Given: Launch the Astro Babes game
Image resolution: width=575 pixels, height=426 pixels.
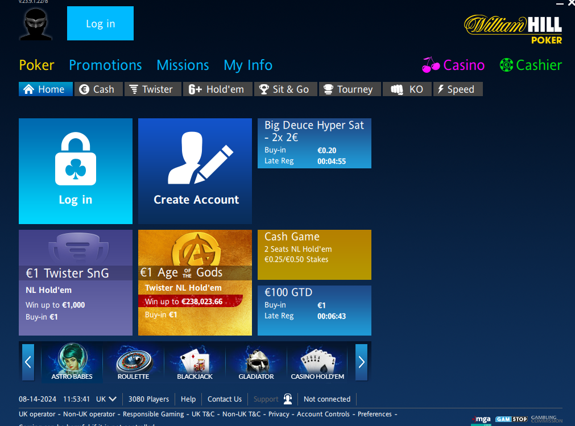Looking at the screenshot, I should [x=72, y=362].
